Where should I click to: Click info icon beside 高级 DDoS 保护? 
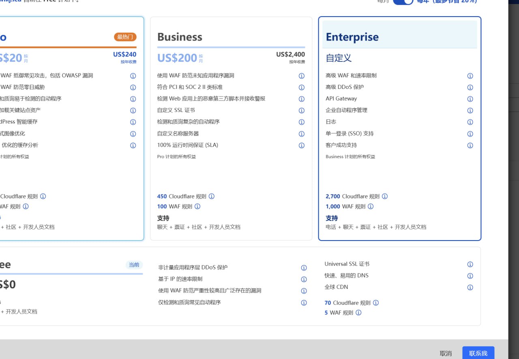[x=470, y=87]
